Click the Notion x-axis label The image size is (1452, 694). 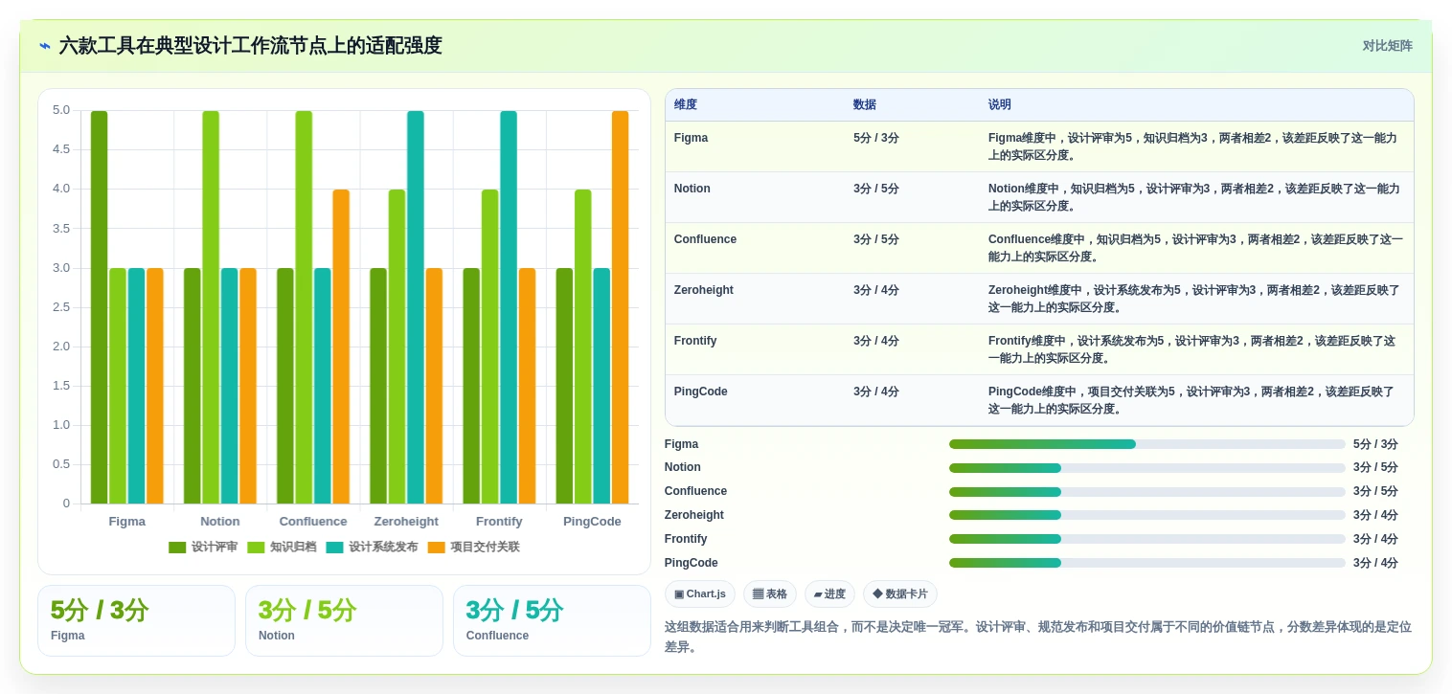pyautogui.click(x=220, y=522)
